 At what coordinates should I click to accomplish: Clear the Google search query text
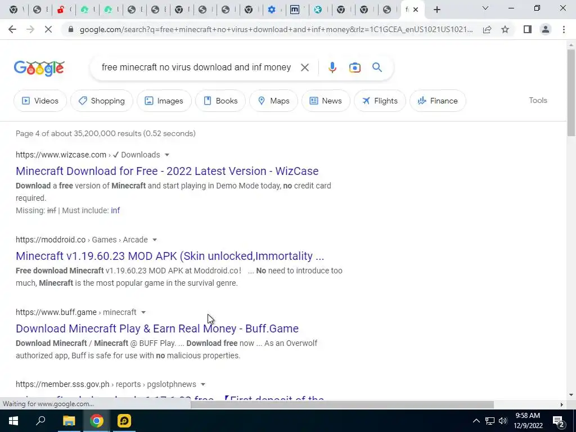[304, 67]
